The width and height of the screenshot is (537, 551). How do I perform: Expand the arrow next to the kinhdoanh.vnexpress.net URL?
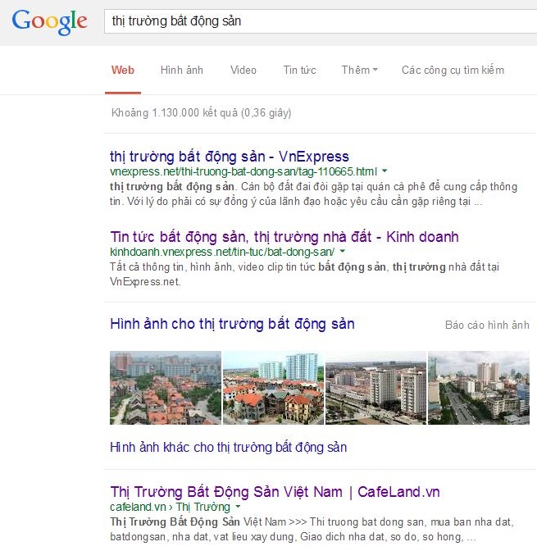[x=343, y=251]
